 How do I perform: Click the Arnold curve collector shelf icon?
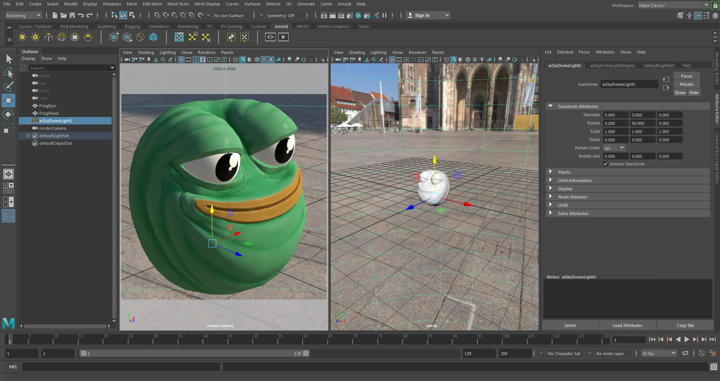coord(140,37)
